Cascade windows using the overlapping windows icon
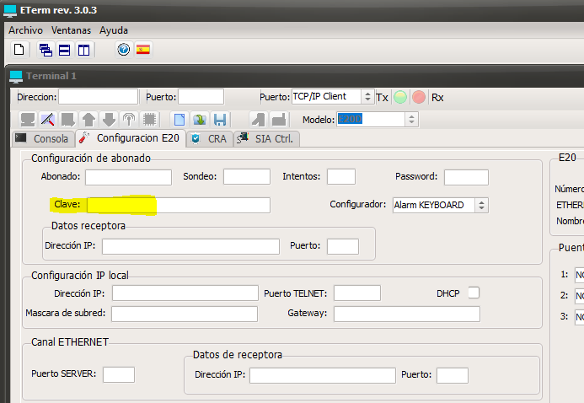The image size is (584, 403). click(46, 50)
